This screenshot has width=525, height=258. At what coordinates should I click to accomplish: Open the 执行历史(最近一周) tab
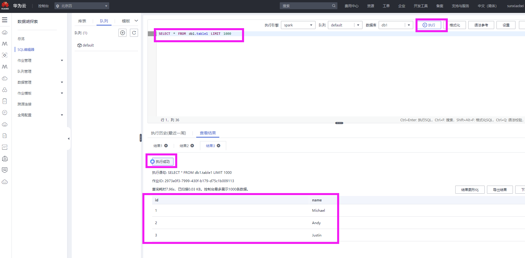pos(169,133)
